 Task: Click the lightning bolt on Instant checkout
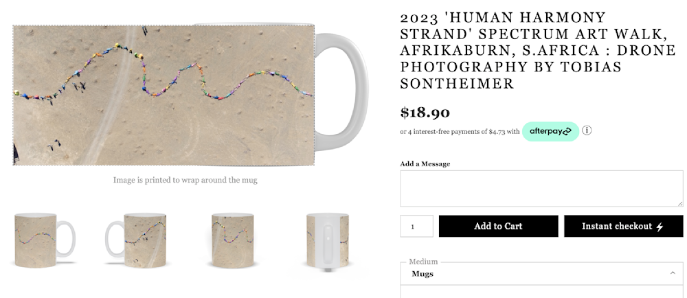660,227
